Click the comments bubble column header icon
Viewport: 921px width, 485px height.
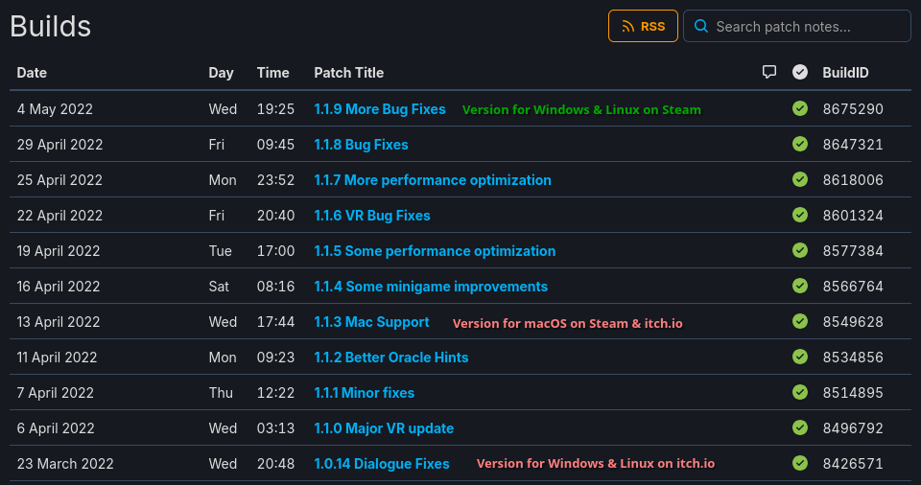click(768, 72)
